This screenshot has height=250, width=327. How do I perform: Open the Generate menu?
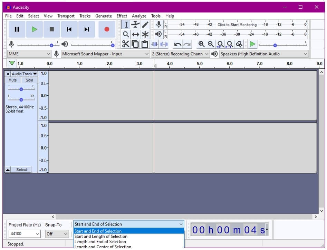click(x=104, y=16)
